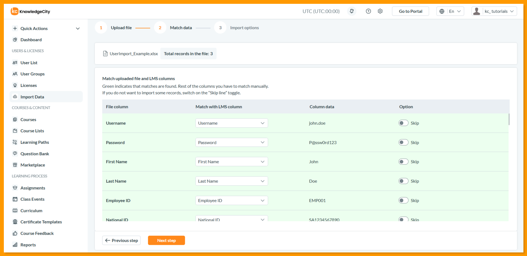Viewport: 527px width, 256px height.
Task: Open the Username LMS column dropdown
Action: pyautogui.click(x=232, y=123)
